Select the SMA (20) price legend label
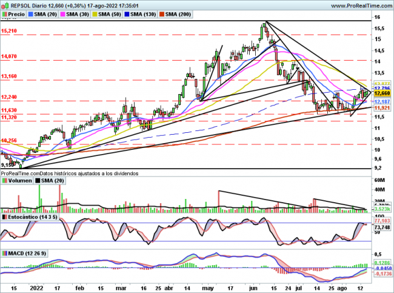Image resolution: width=394 pixels, height=293 pixels. 46,14
